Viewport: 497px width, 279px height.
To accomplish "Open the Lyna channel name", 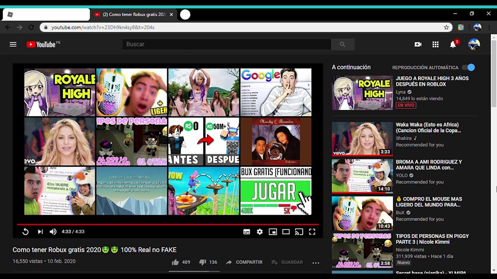I will [400, 92].
